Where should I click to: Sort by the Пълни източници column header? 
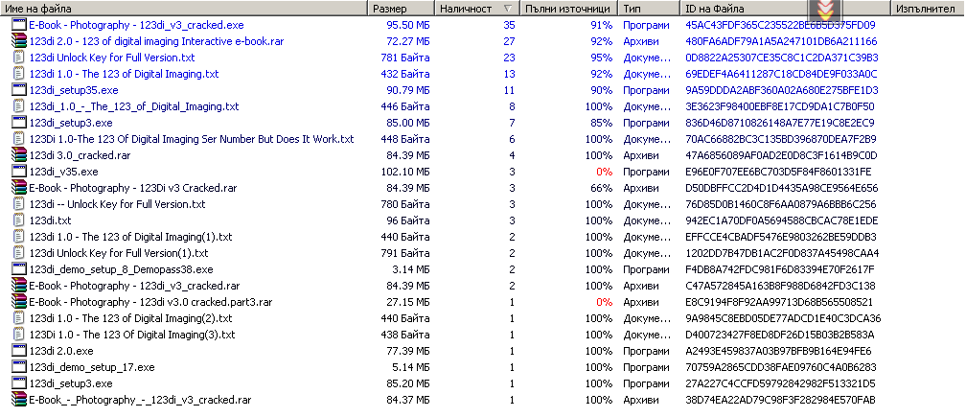[x=570, y=9]
